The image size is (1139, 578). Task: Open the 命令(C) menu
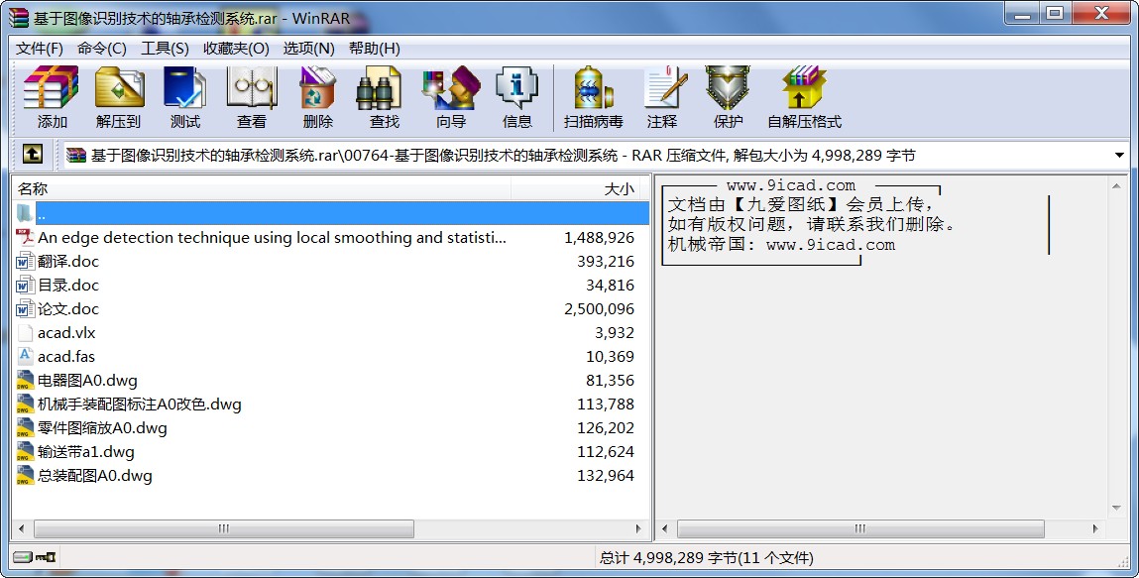click(x=102, y=48)
